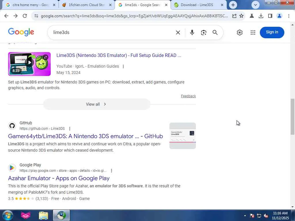Clear the search box text
Image resolution: width=295 pixels, height=221 pixels.
tap(178, 33)
